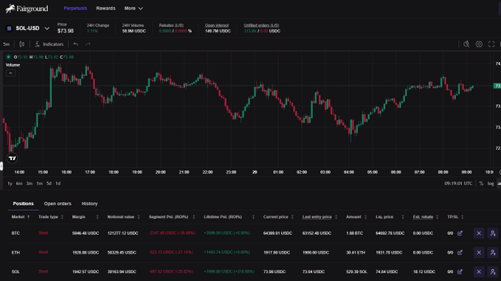
Task: Open the Indicators menu
Action: tap(49, 44)
